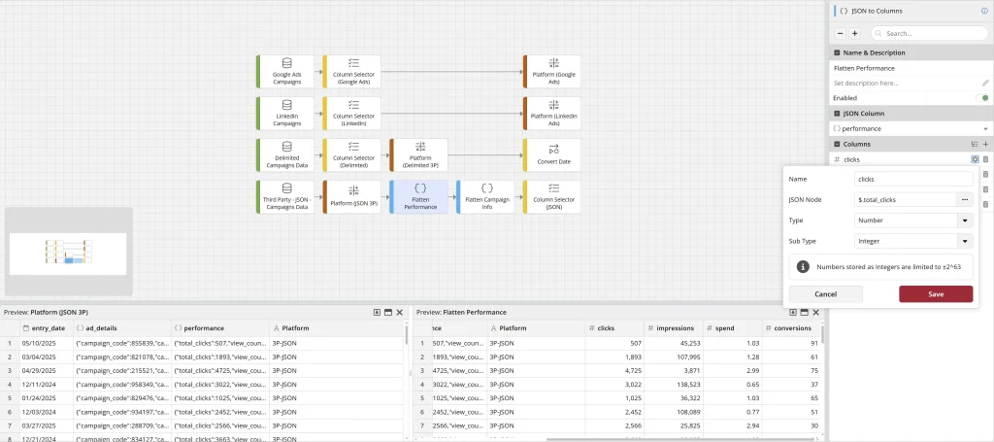
Task: Click the Name field containing clicks
Action: (913, 179)
